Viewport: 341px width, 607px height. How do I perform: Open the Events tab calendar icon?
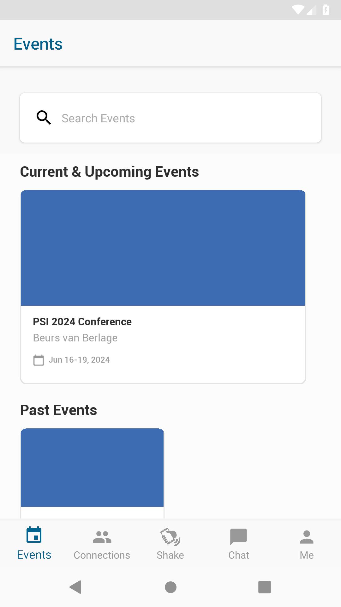coord(34,535)
